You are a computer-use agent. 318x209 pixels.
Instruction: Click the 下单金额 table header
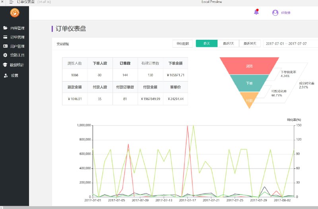tap(175, 63)
